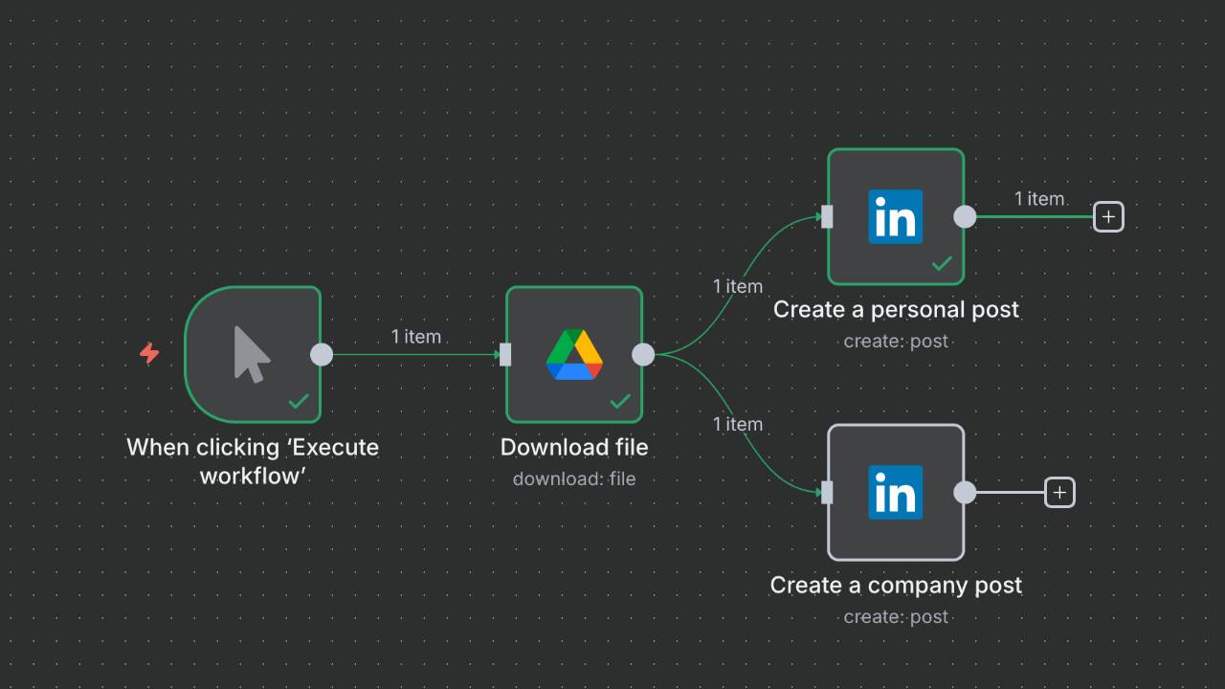
Task: Click the 'Create a personal post' label
Action: pyautogui.click(x=896, y=309)
